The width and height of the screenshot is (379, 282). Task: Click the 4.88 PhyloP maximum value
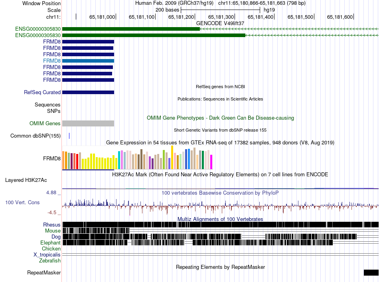click(51, 193)
